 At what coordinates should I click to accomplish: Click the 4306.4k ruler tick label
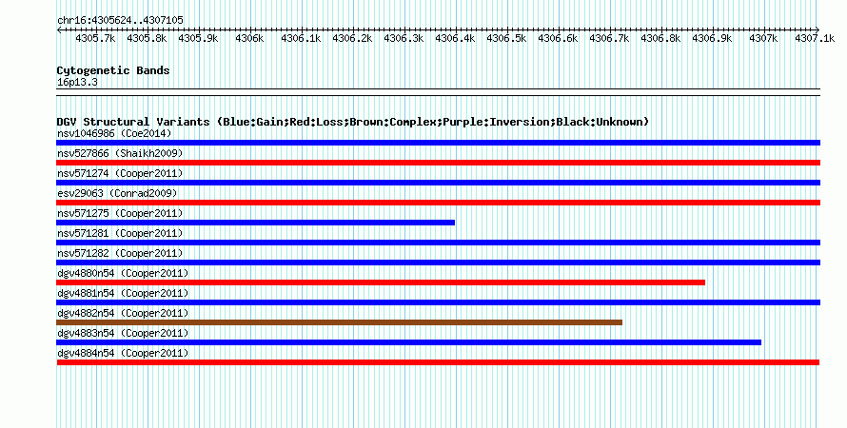tap(455, 38)
